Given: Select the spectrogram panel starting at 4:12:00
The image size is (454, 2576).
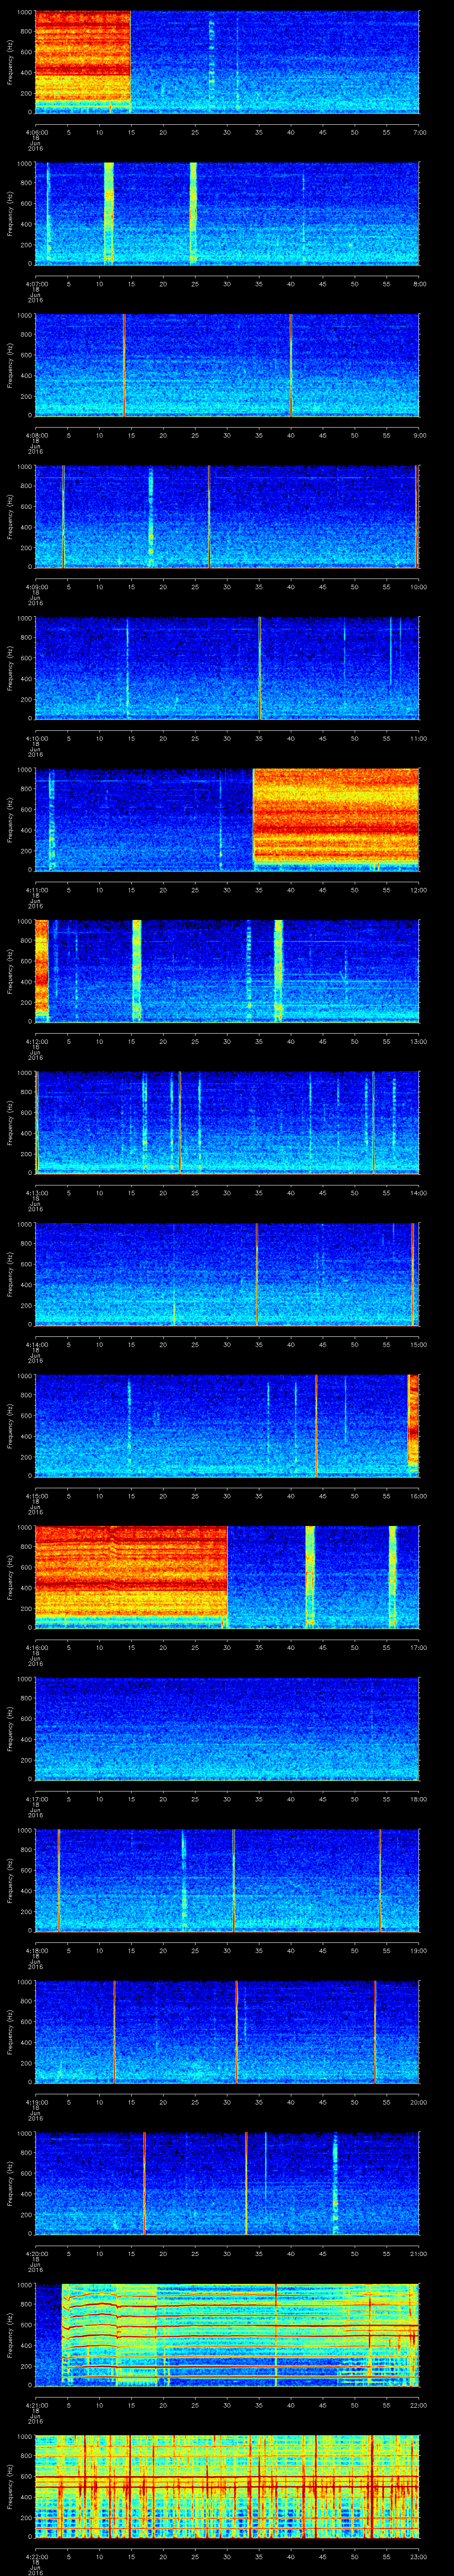Looking at the screenshot, I should coord(227,972).
